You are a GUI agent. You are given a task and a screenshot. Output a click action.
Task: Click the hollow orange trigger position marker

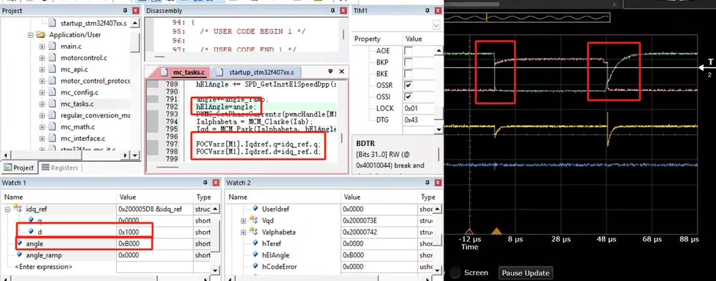[x=469, y=232]
